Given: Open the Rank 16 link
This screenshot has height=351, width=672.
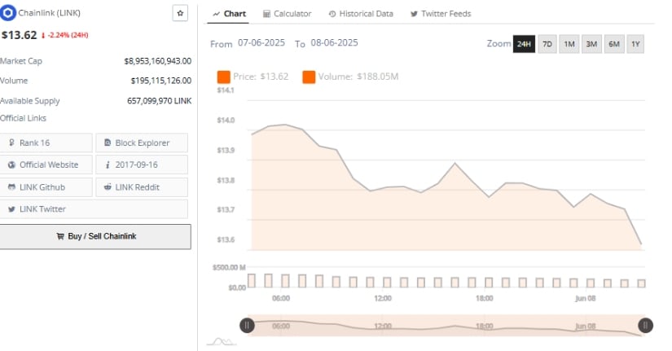Looking at the screenshot, I should coord(46,143).
